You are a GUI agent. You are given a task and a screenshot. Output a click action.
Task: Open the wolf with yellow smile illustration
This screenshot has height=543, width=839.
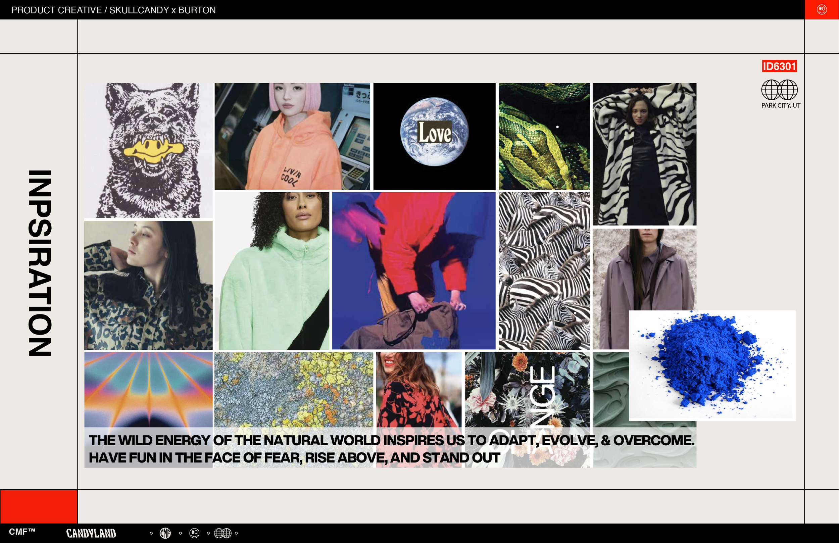pyautogui.click(x=148, y=150)
